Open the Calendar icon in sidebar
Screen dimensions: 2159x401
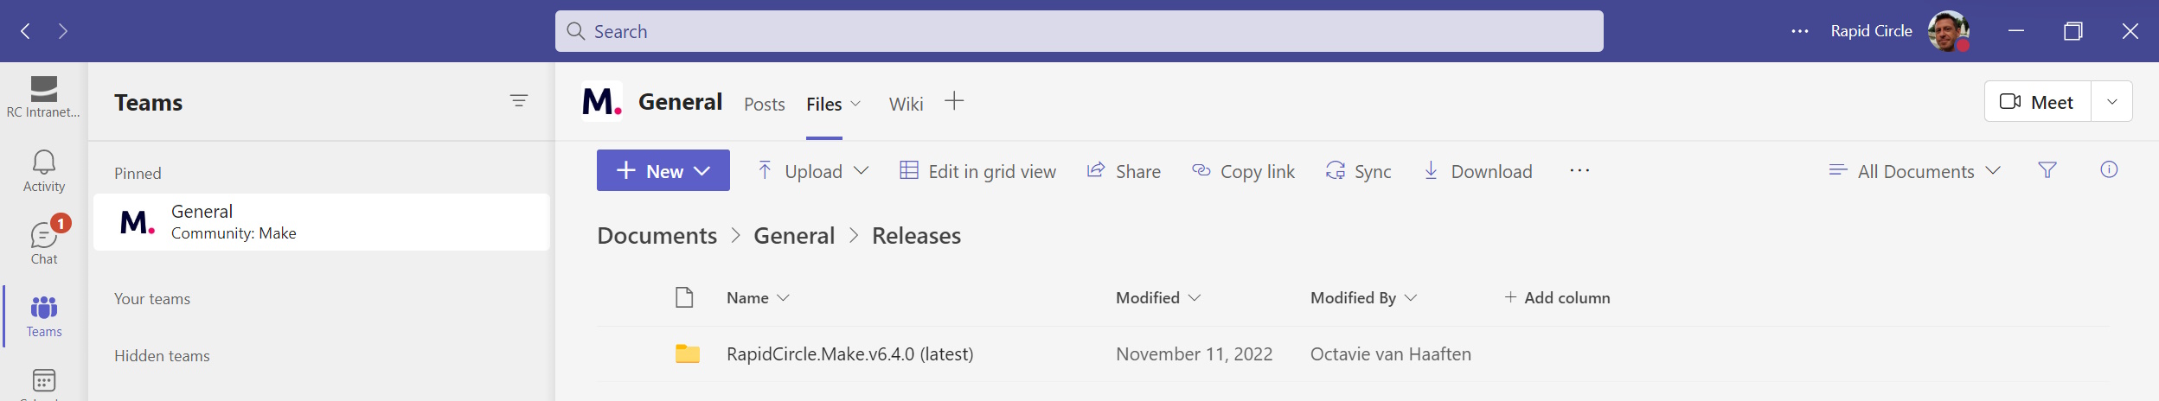[43, 381]
